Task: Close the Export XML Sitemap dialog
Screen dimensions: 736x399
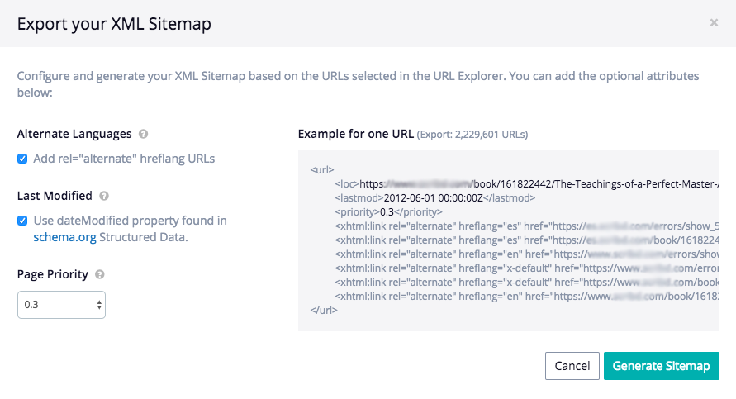Action: point(714,23)
